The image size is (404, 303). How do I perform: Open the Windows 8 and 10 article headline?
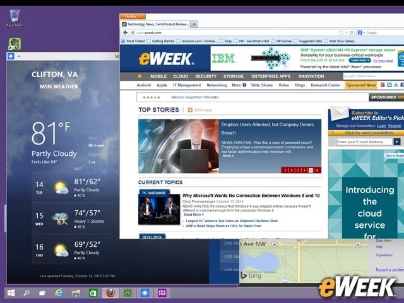coord(251,196)
